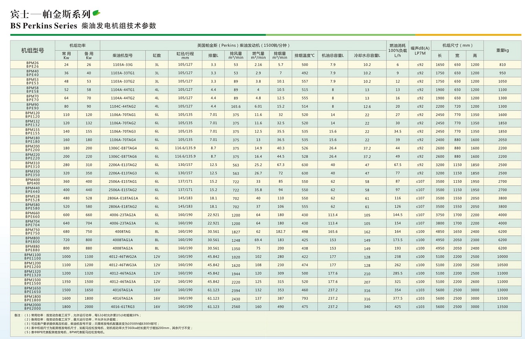
Task: Click engine model "4016-61TRG3"
Action: pos(123,307)
